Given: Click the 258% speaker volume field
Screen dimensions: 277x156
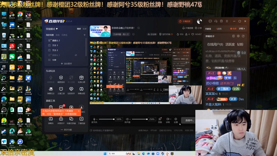Looking at the screenshot, I should pos(152,119).
